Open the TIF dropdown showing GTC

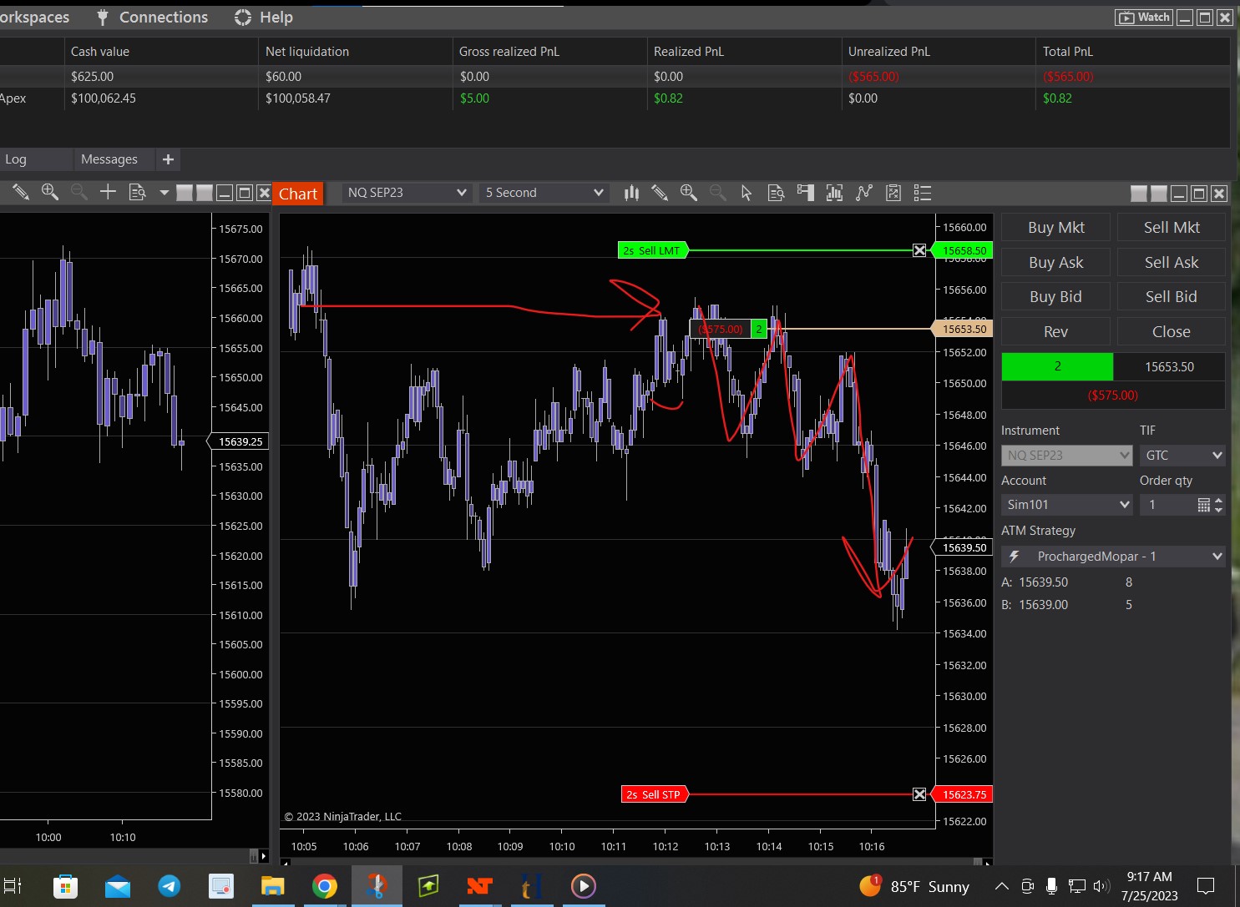(1182, 456)
